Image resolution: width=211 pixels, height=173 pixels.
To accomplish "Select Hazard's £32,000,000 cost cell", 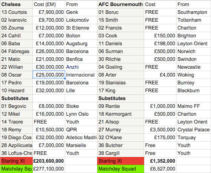I will pyautogui.click(x=49, y=90).
